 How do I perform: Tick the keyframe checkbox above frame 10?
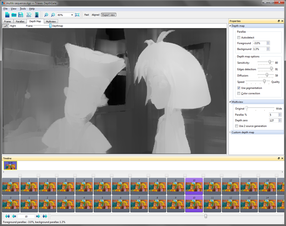pos(203,176)
